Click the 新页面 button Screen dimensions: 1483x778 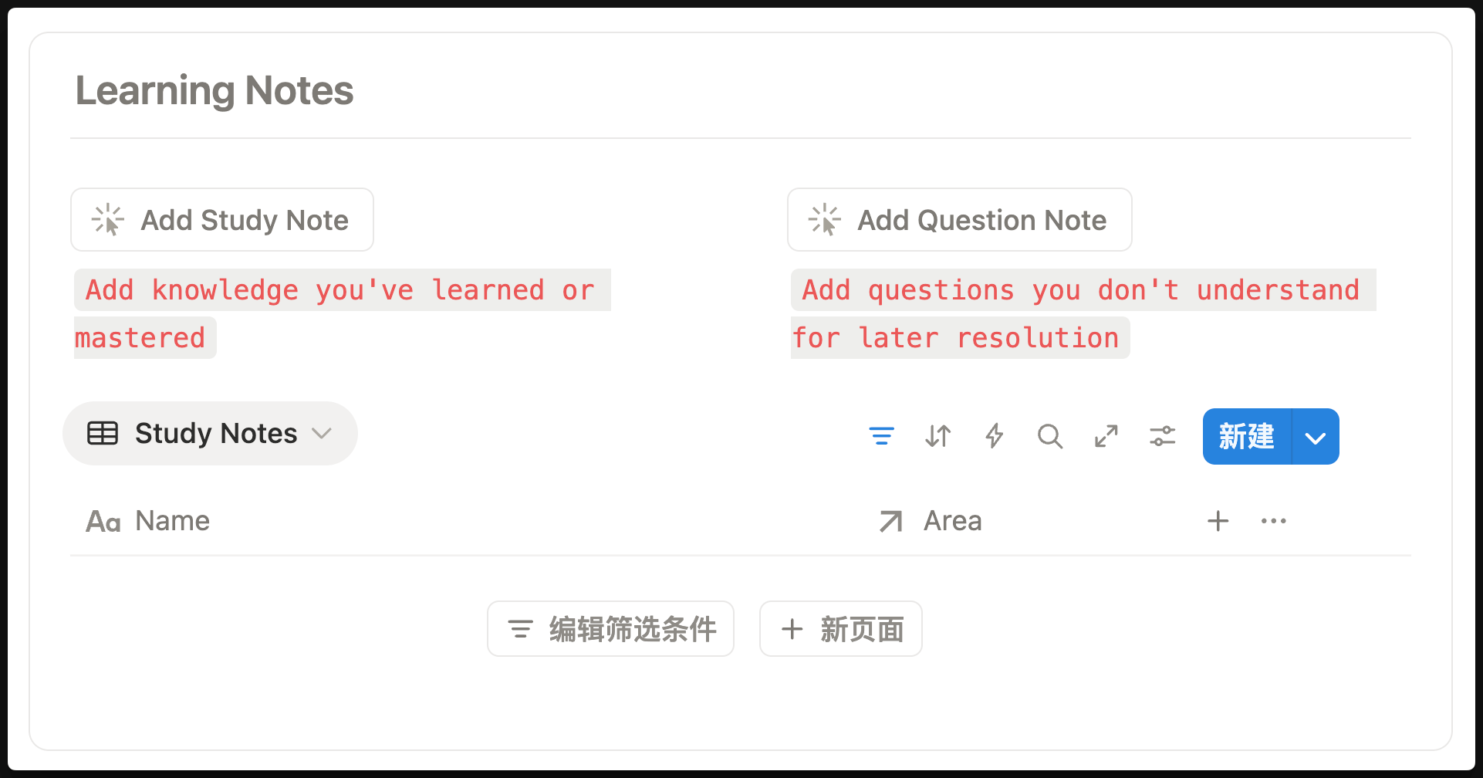(840, 629)
